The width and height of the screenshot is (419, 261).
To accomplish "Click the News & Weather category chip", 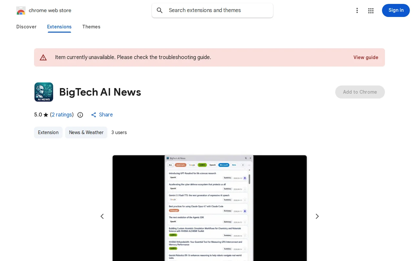I will 86,132.
